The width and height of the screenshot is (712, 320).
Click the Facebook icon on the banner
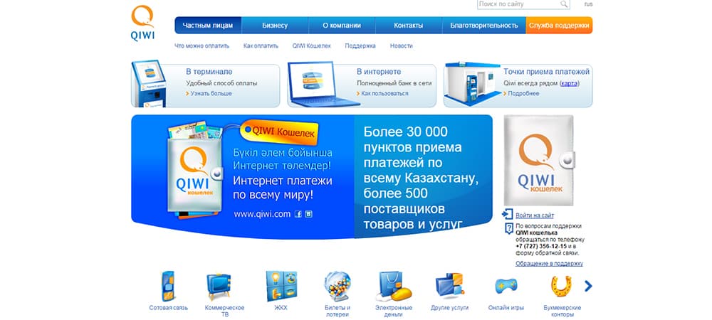[298, 214]
